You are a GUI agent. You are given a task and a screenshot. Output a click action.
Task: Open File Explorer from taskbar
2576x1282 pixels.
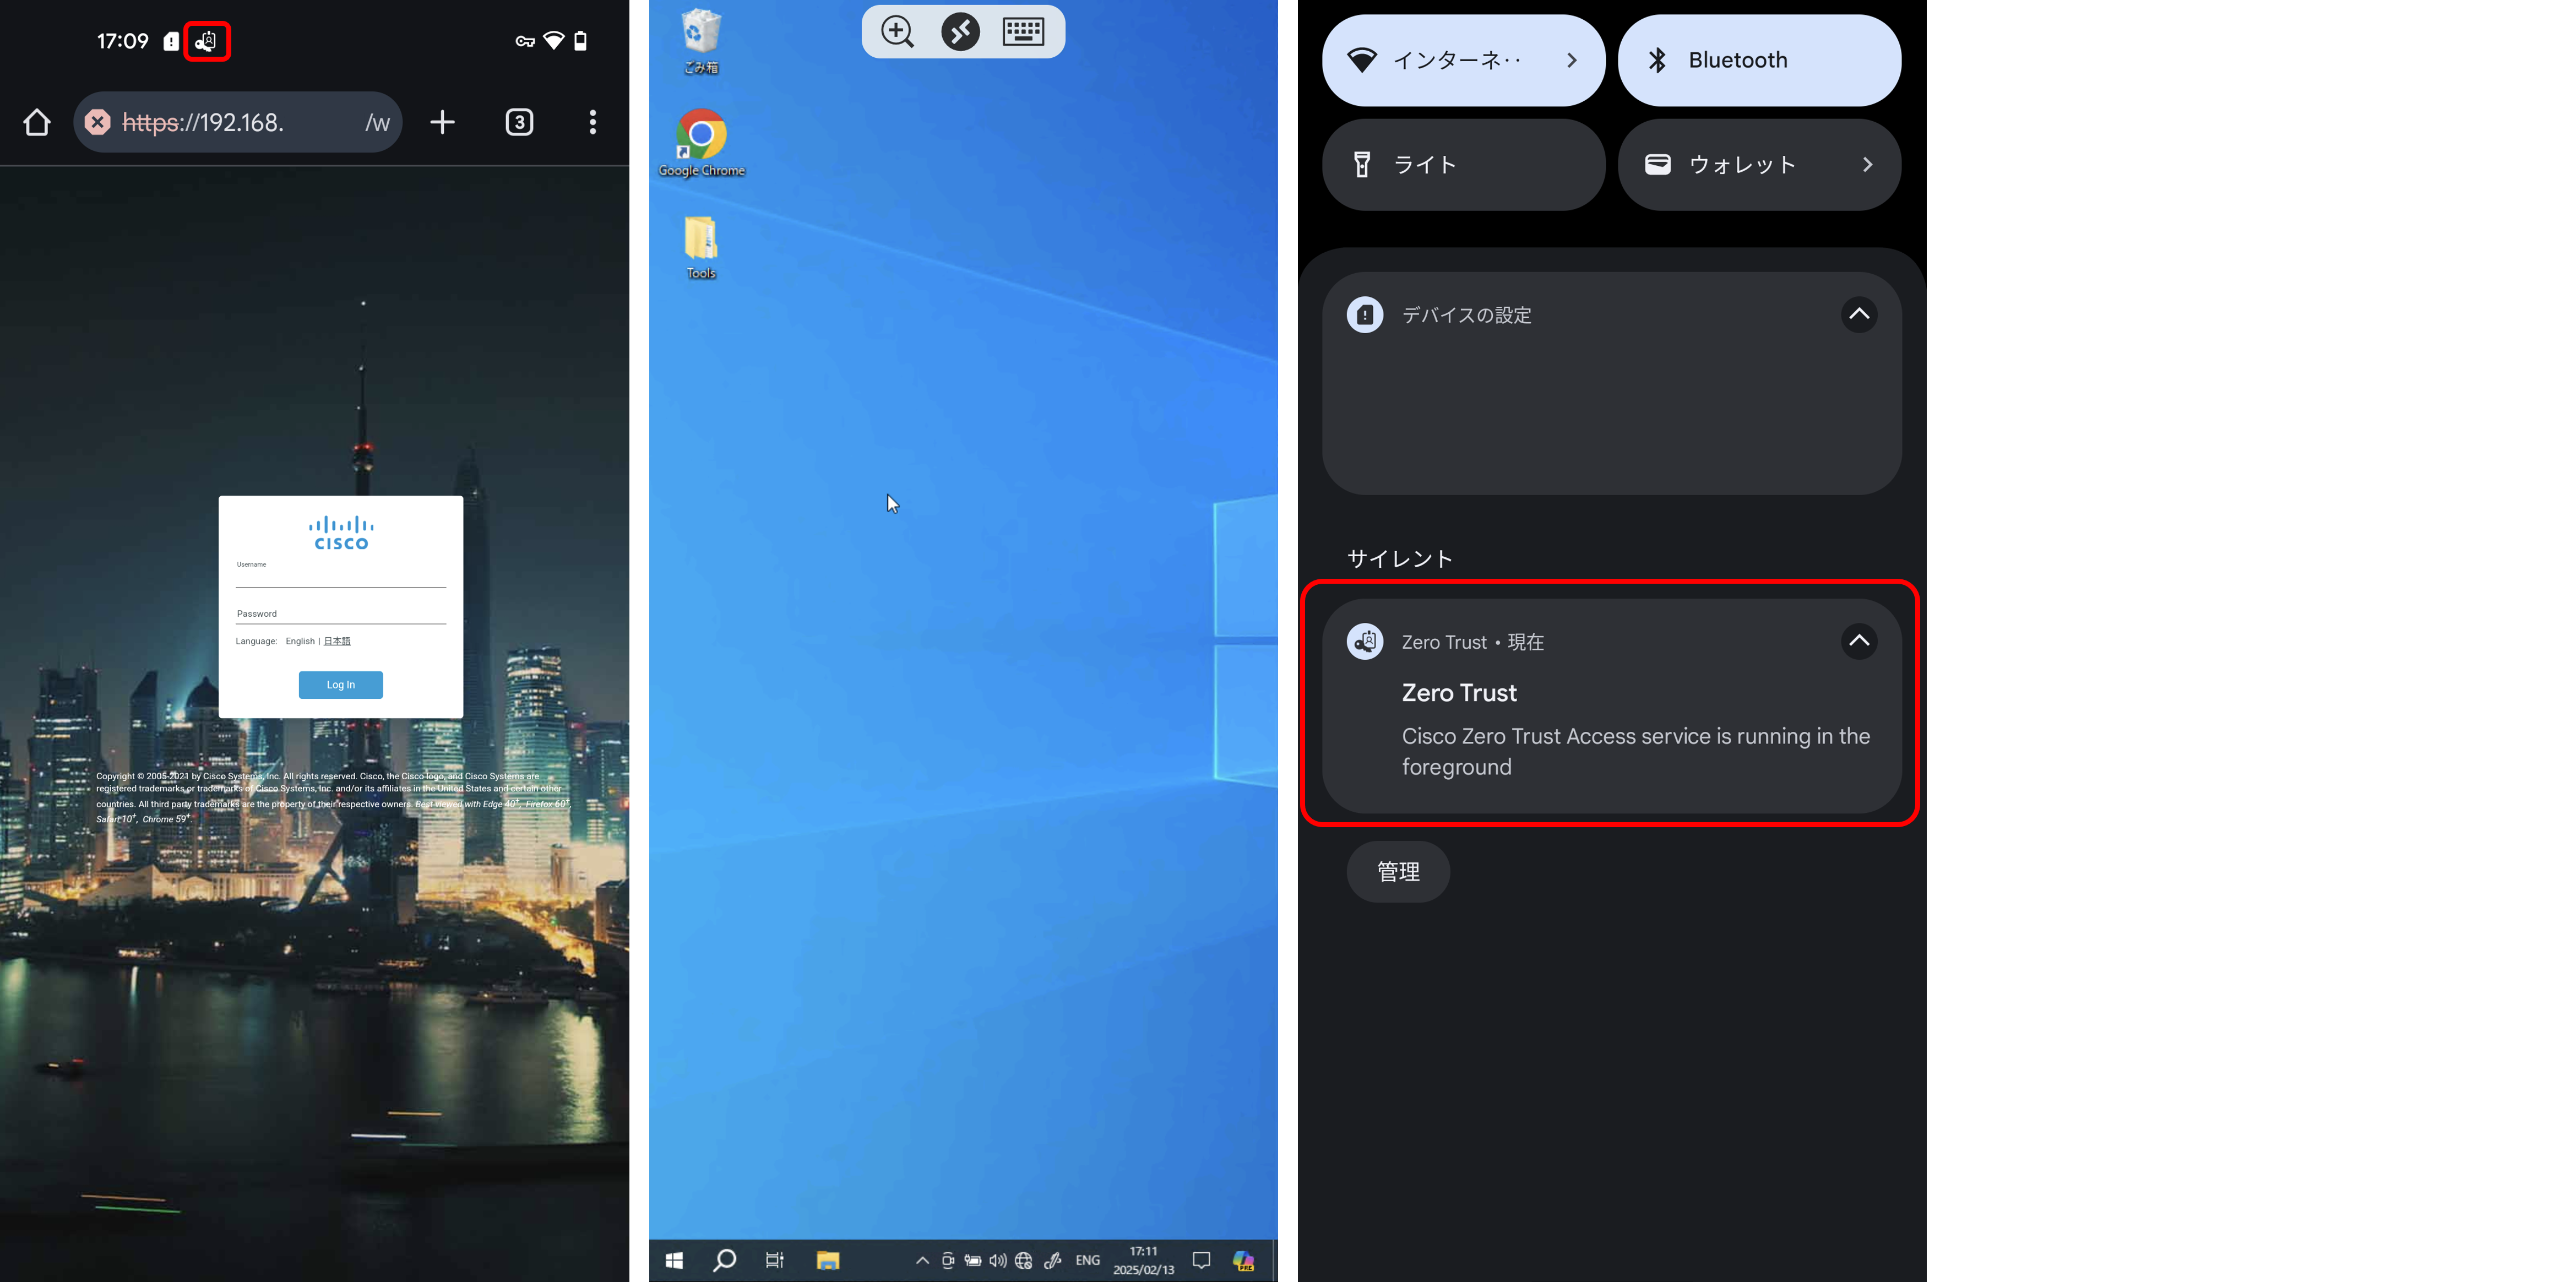tap(828, 1260)
